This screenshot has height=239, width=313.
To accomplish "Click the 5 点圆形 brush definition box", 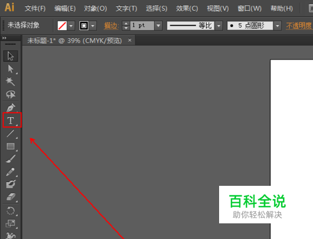I will (x=250, y=26).
